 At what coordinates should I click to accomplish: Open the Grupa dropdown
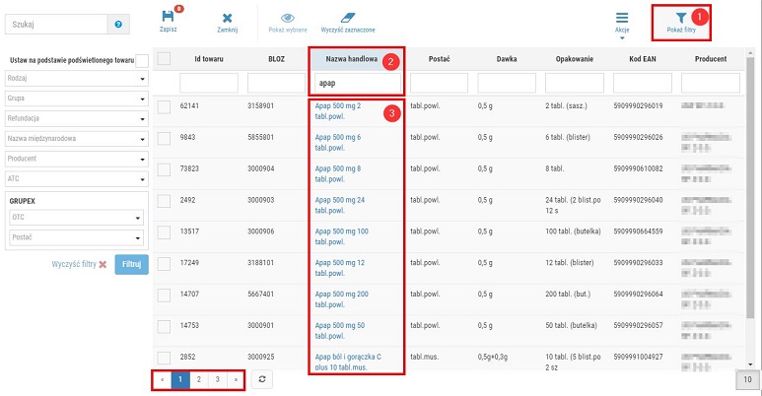pyautogui.click(x=77, y=99)
